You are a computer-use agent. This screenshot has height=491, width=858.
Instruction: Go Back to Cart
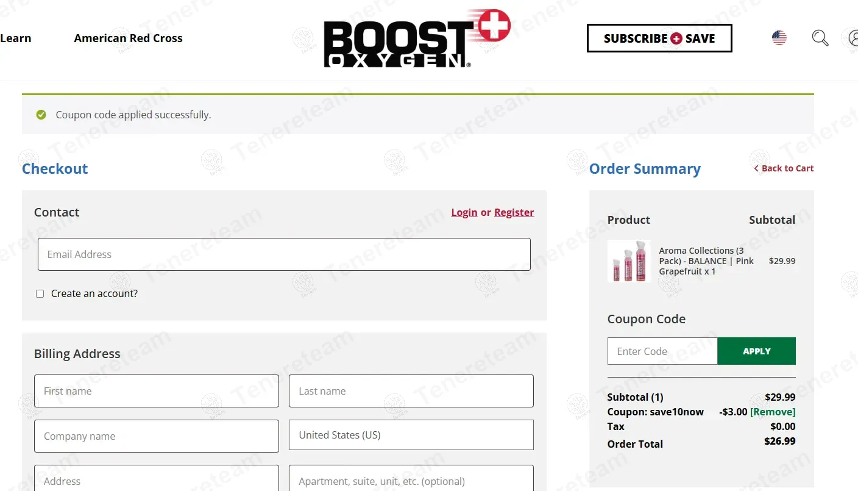[x=784, y=168]
